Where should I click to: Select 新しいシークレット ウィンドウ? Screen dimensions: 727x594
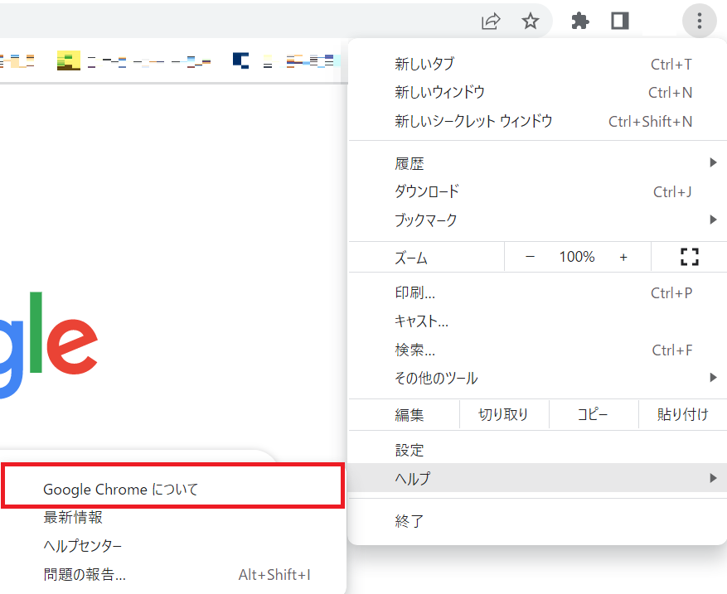(x=463, y=121)
